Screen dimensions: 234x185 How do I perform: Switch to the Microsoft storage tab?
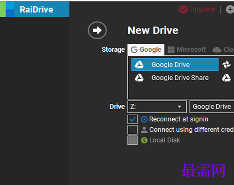pos(187,50)
